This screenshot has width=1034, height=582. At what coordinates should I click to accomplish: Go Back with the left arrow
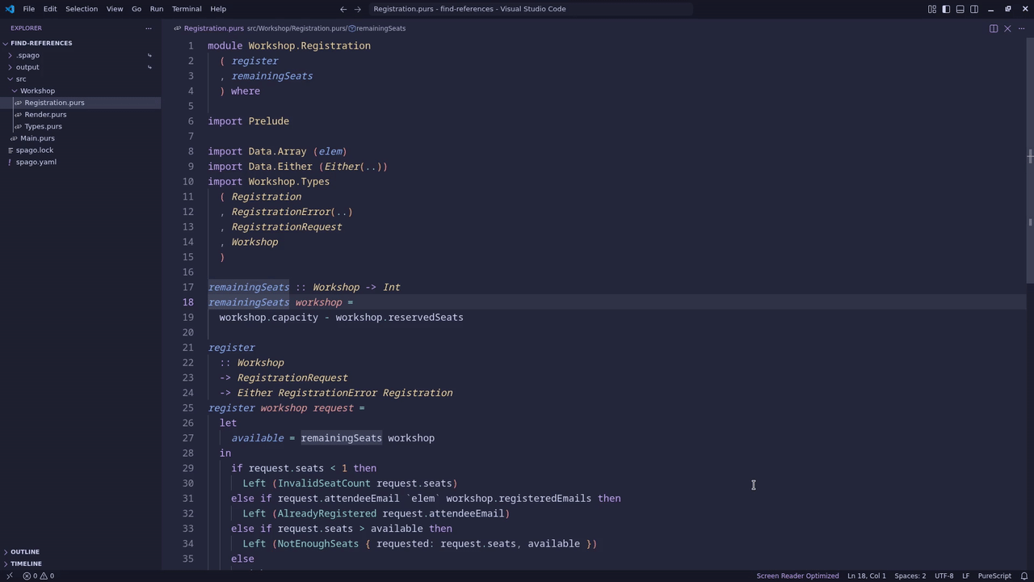pyautogui.click(x=343, y=9)
